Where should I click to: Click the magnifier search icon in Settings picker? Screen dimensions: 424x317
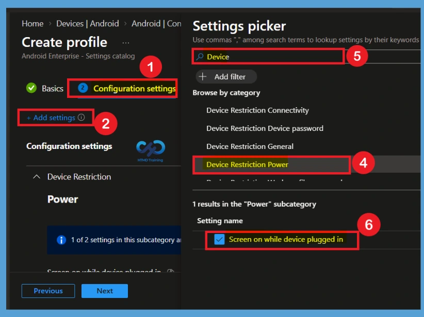(x=200, y=57)
